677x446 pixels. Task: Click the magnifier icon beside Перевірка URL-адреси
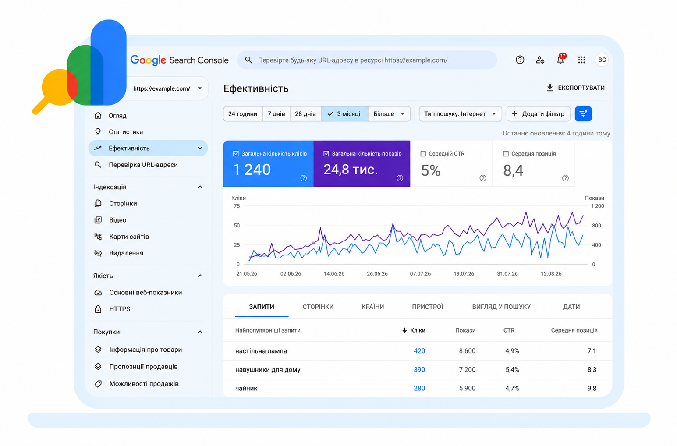click(98, 165)
